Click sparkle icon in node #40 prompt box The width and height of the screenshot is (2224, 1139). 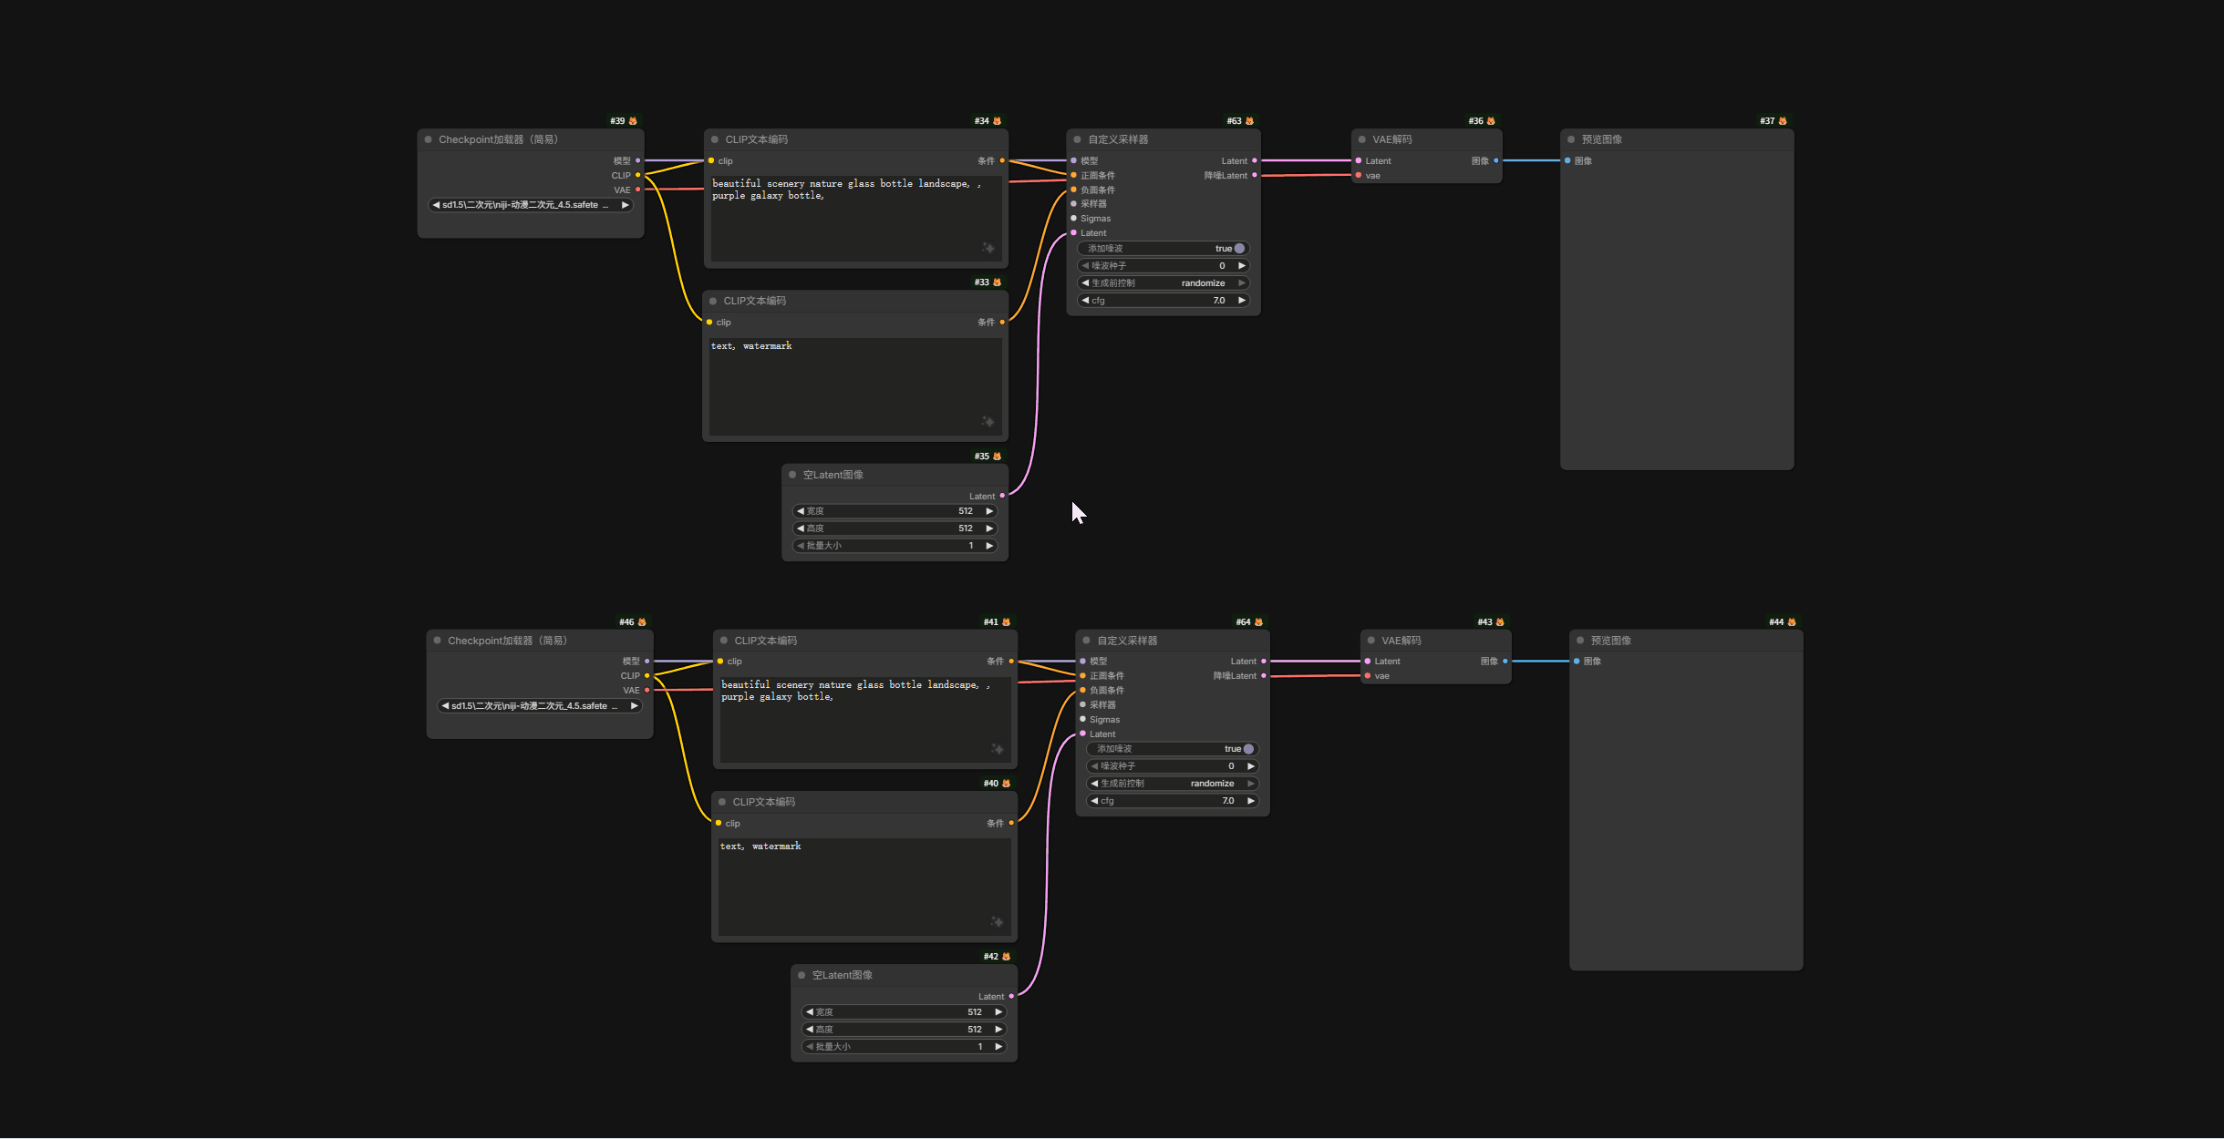coord(997,922)
